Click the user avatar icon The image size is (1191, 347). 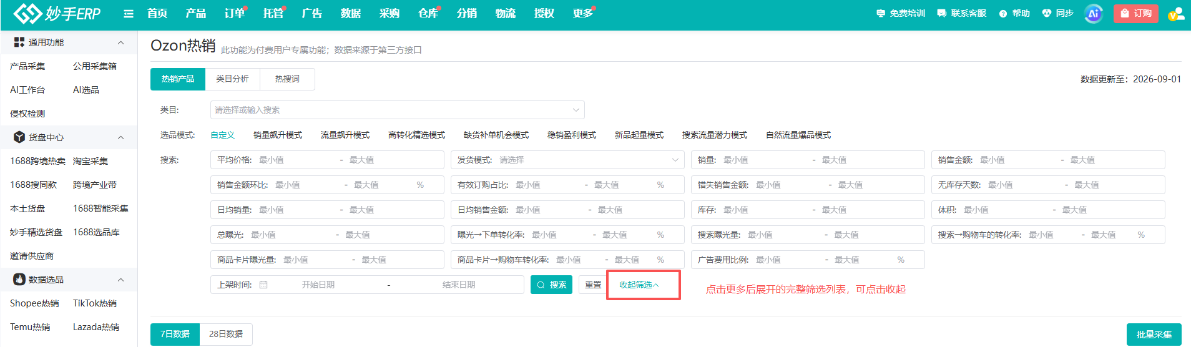pos(1175,14)
